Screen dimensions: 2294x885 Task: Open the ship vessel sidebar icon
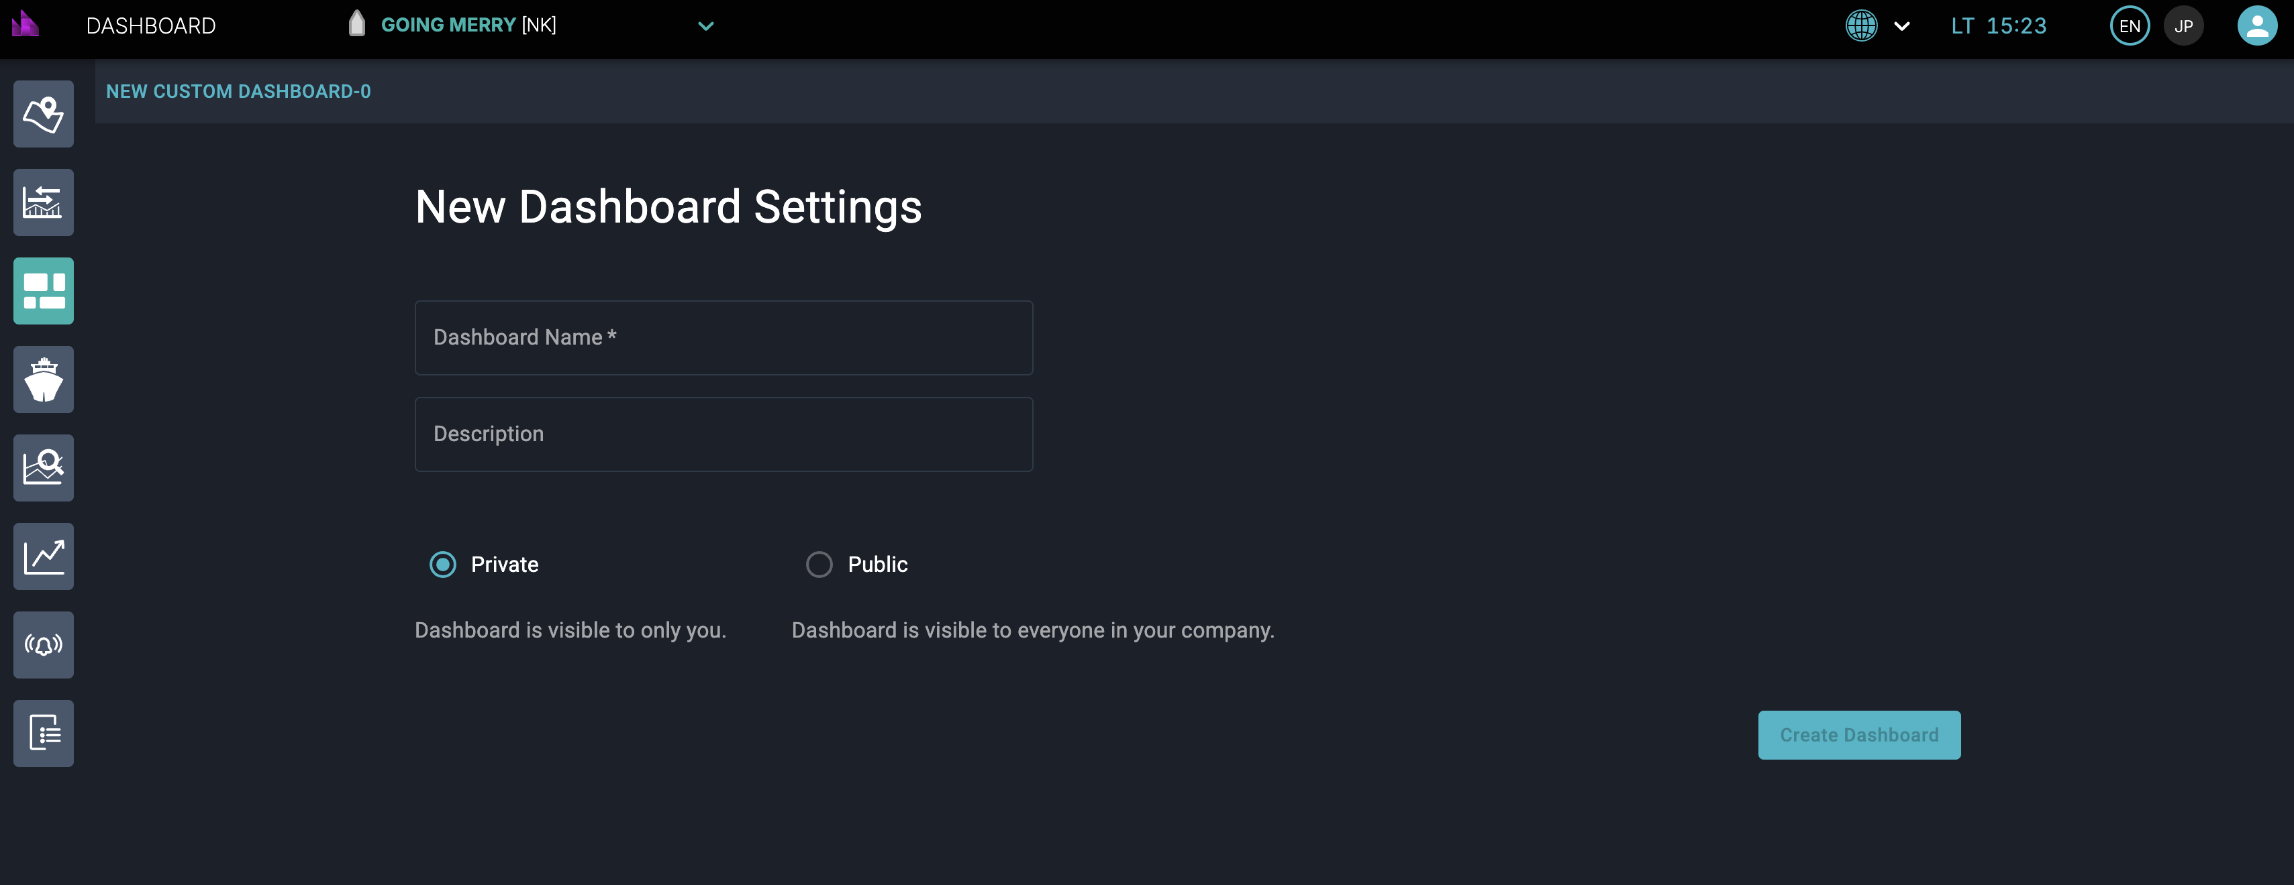pos(43,379)
